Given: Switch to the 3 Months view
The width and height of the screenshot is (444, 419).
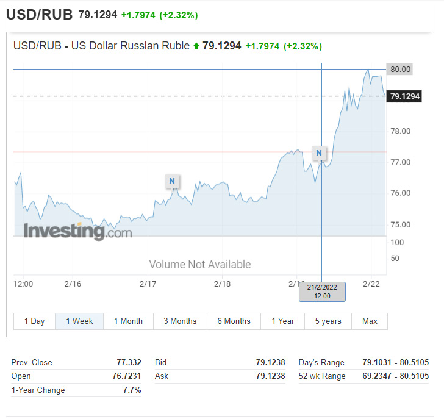Looking at the screenshot, I should point(180,321).
